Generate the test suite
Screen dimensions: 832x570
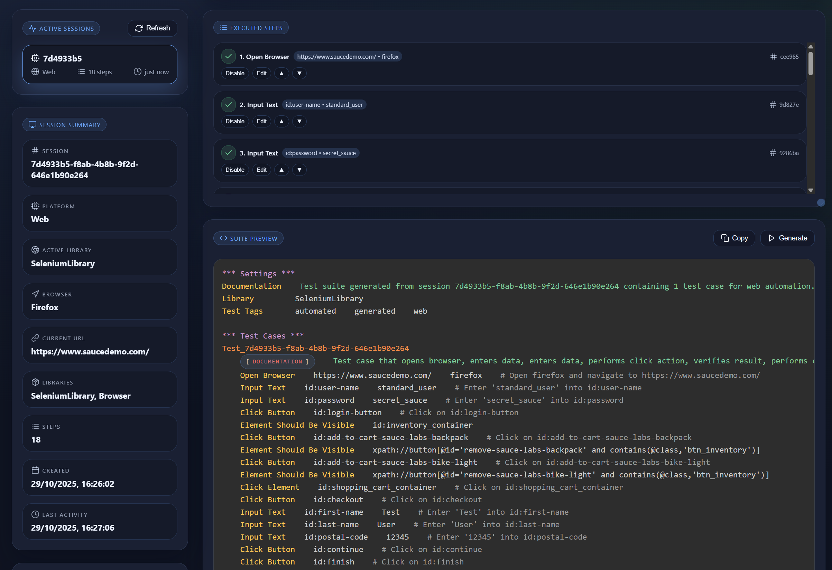(787, 238)
